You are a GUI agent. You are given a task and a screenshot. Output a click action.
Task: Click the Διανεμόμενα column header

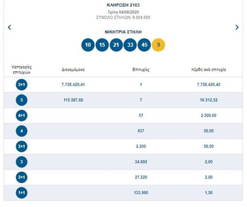[x=73, y=70]
